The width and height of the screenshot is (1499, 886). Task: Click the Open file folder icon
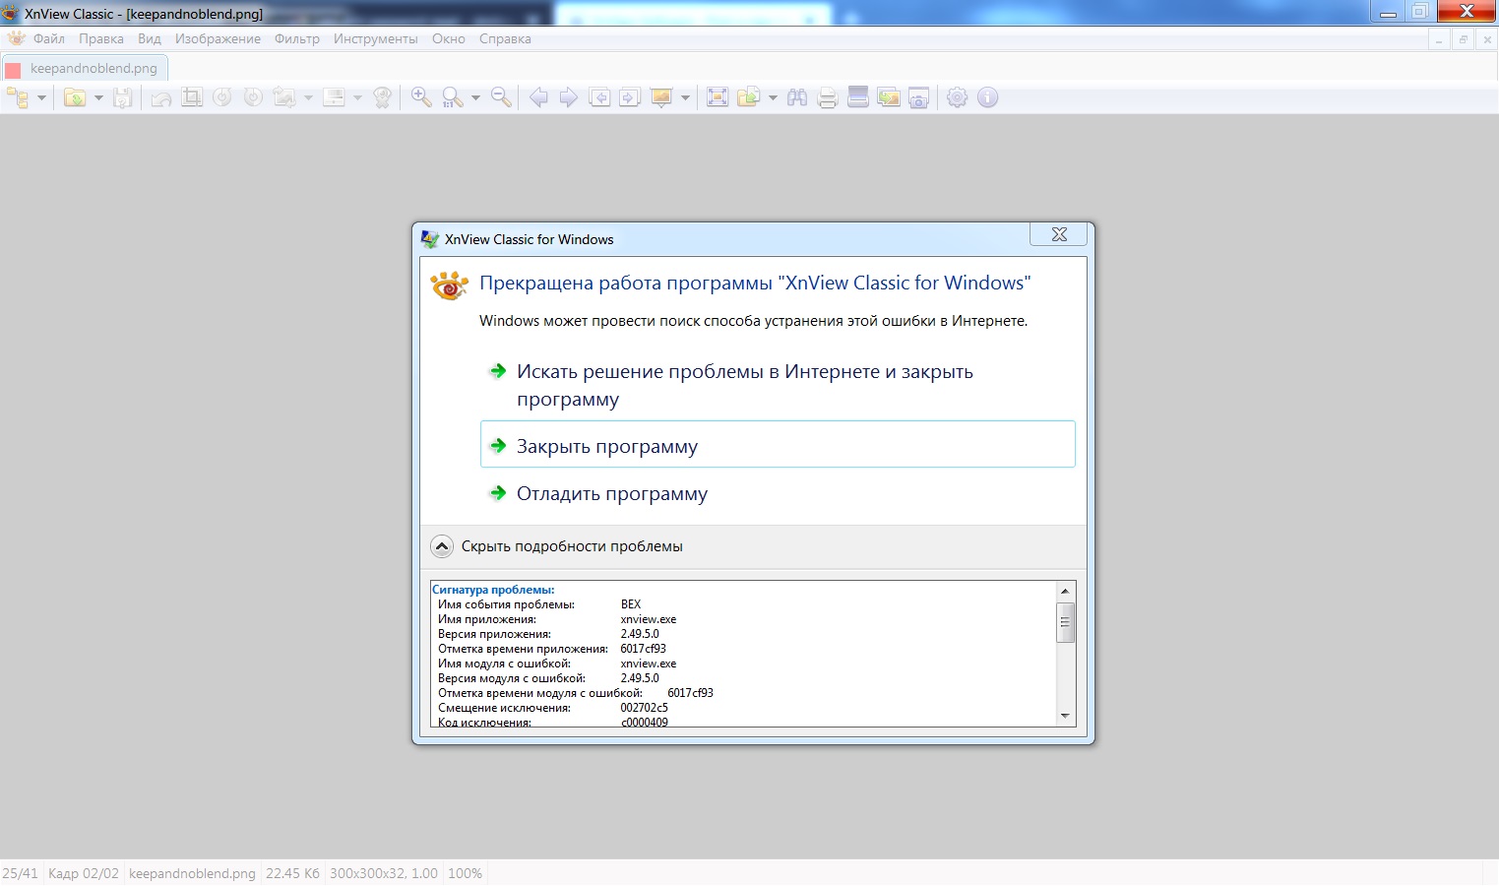click(75, 97)
